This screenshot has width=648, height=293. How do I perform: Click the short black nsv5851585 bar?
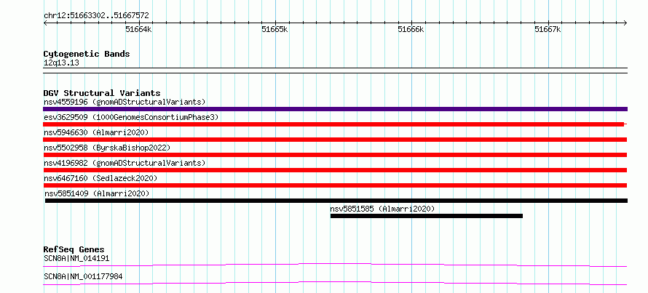coord(427,216)
